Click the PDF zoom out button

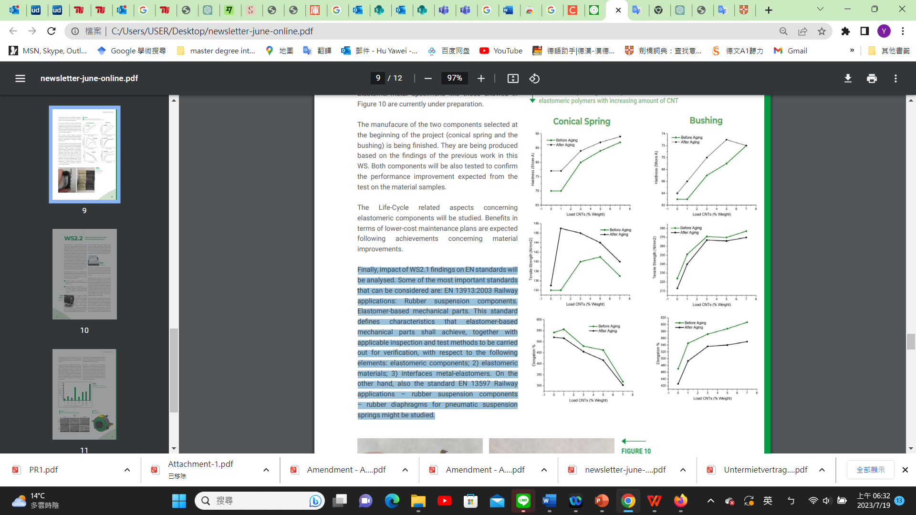click(428, 78)
